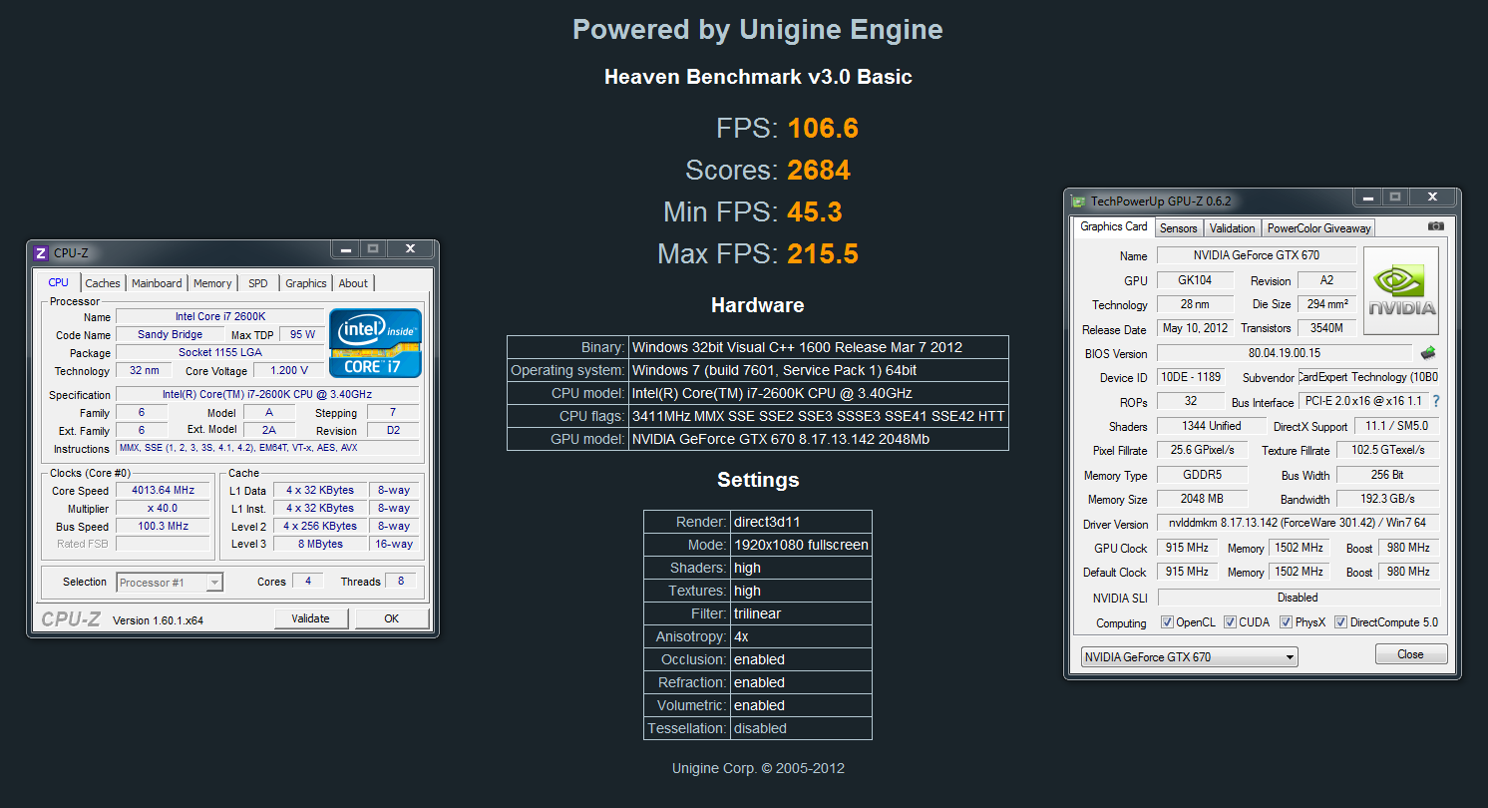
Task: Toggle the OpenCL checkbox
Action: (x=1167, y=622)
